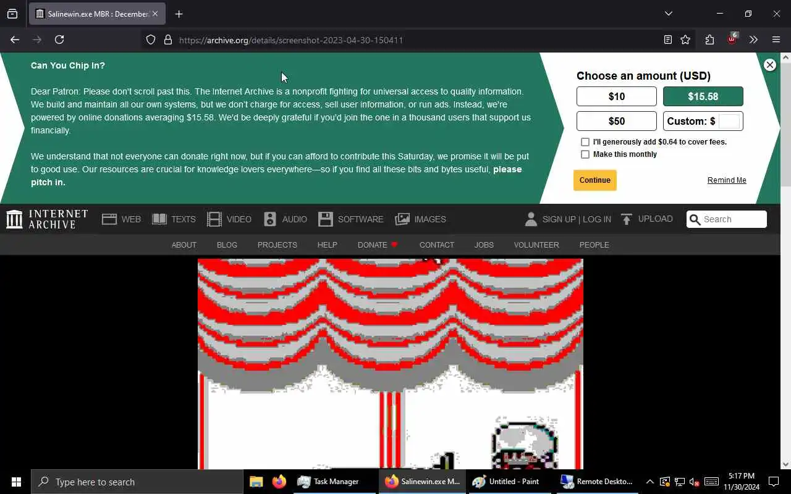Viewport: 791px width, 494px height.
Task: Open the ABOUT menu item
Action: (x=184, y=245)
